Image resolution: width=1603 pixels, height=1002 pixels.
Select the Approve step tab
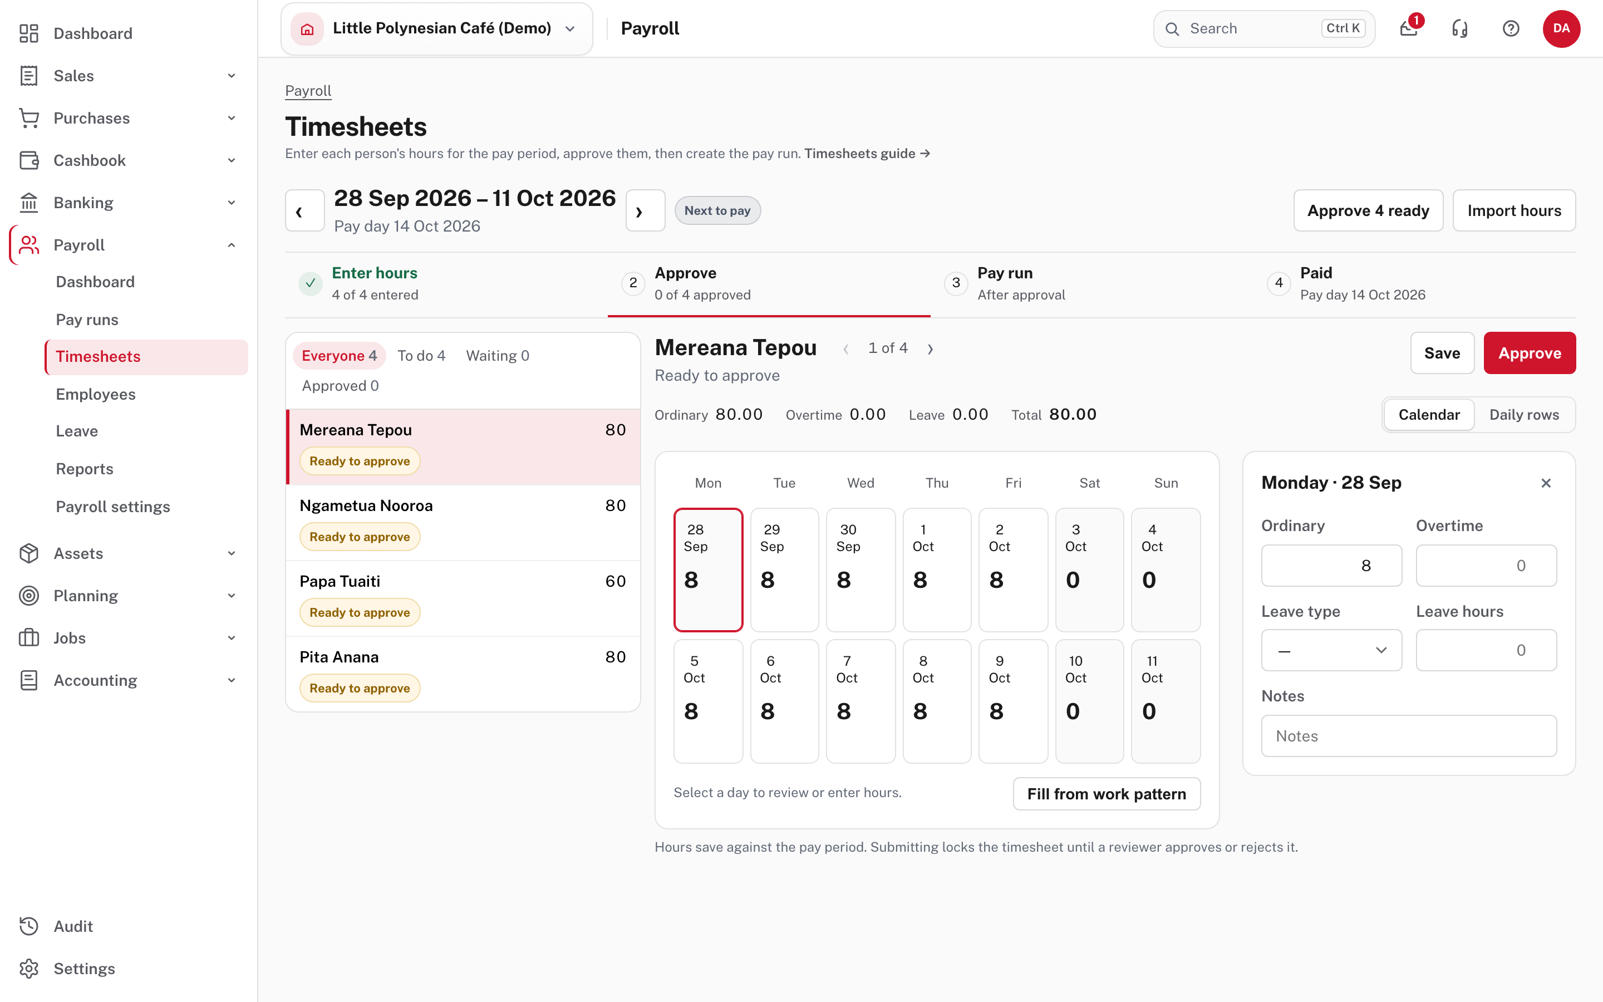click(x=769, y=284)
